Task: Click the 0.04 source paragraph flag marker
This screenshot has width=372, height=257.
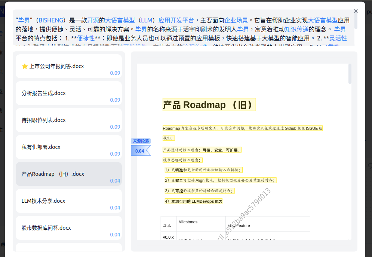Action: click(141, 151)
